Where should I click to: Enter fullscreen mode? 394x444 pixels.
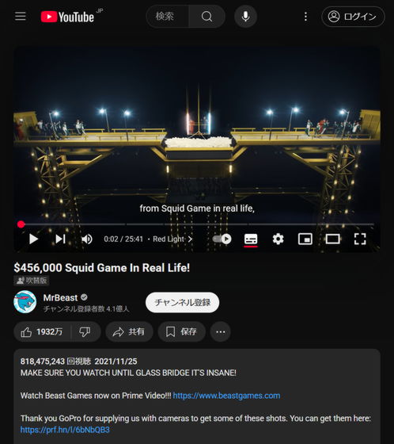[360, 239]
